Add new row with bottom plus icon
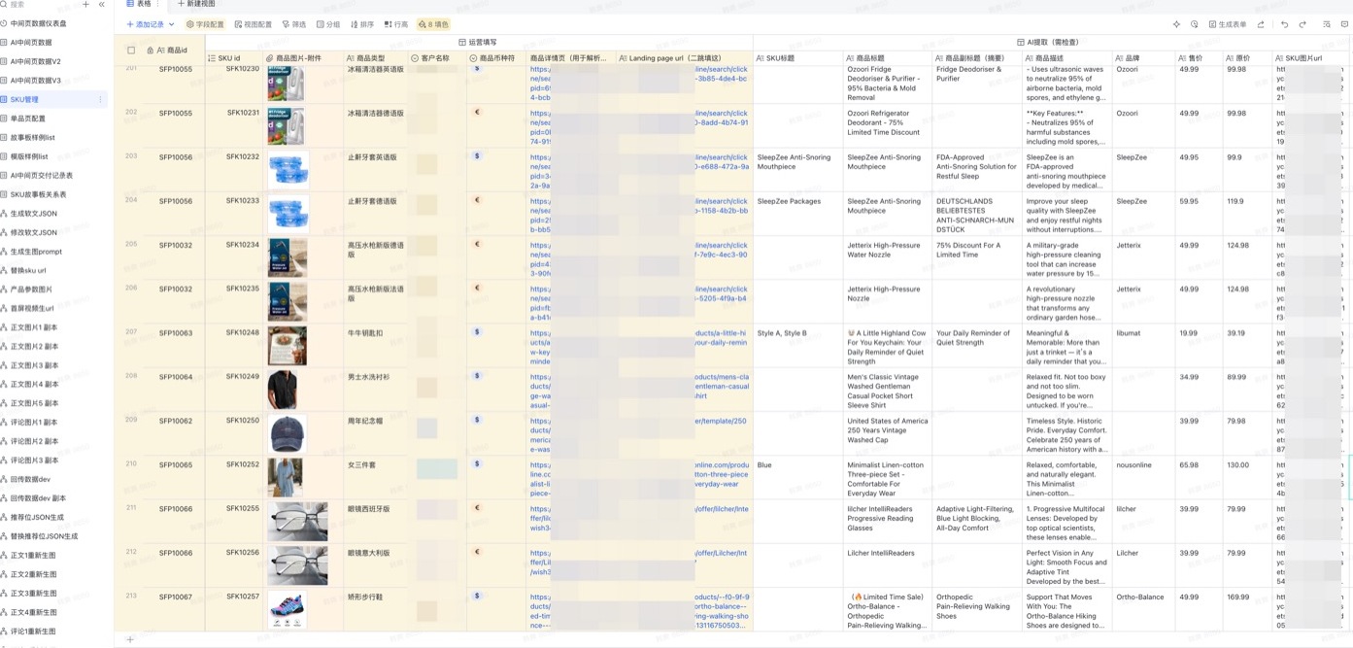This screenshot has height=648, width=1353. pyautogui.click(x=130, y=639)
